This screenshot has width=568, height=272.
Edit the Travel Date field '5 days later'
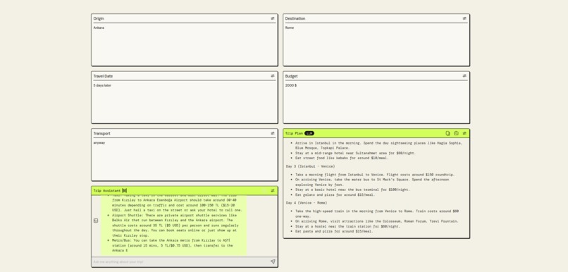pos(185,101)
